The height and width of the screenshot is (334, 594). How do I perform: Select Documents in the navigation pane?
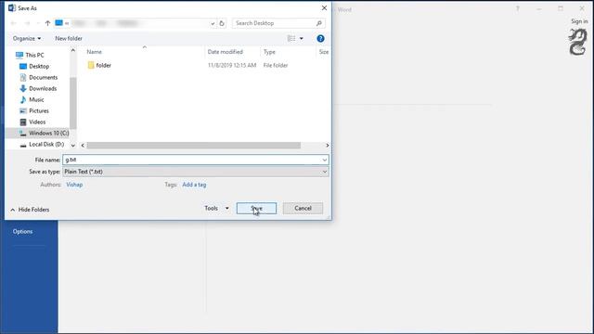tap(44, 77)
